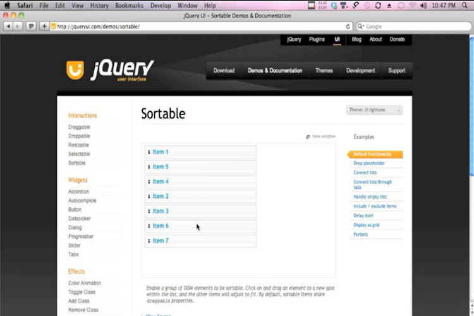Click sort handle arrow on Item 1
474x316 pixels.
pos(149,152)
